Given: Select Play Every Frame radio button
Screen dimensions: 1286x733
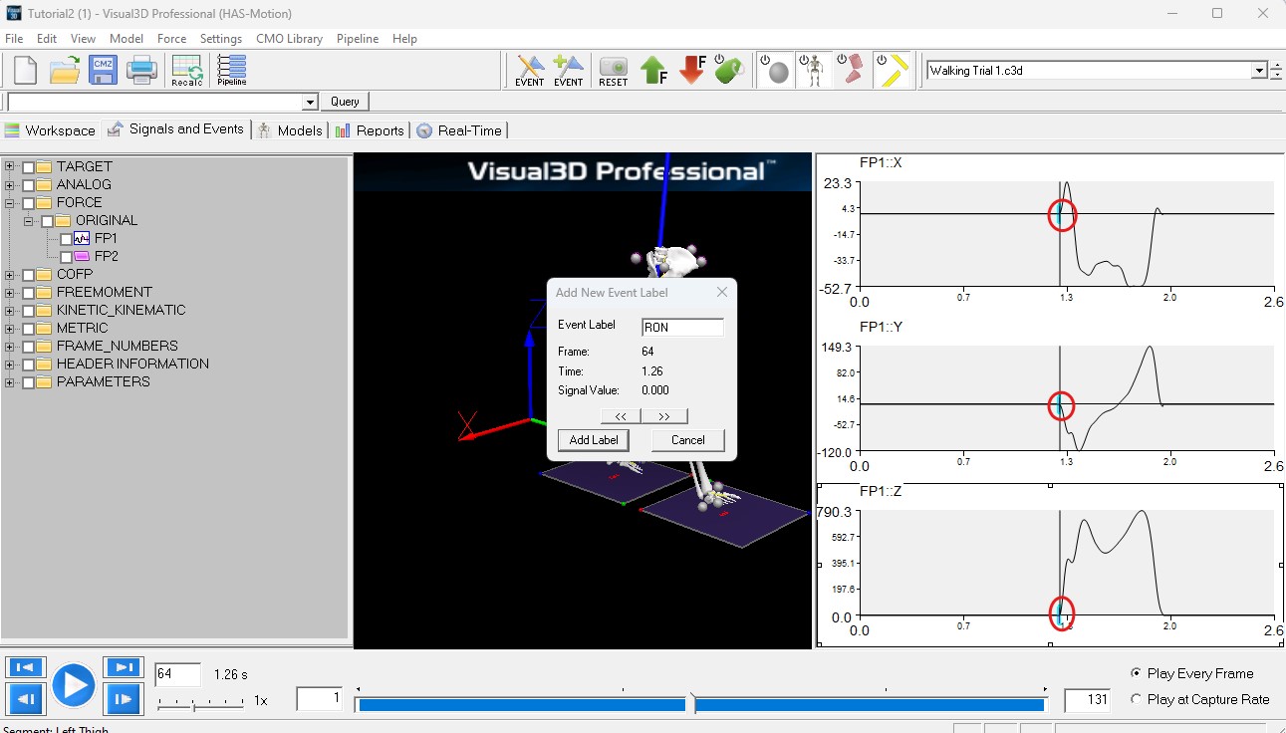Looking at the screenshot, I should point(1137,673).
